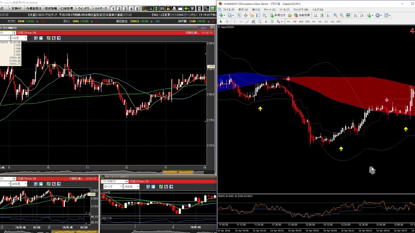
Task: Open ツール(T) menu in MetaTrader
Action: 284,10
